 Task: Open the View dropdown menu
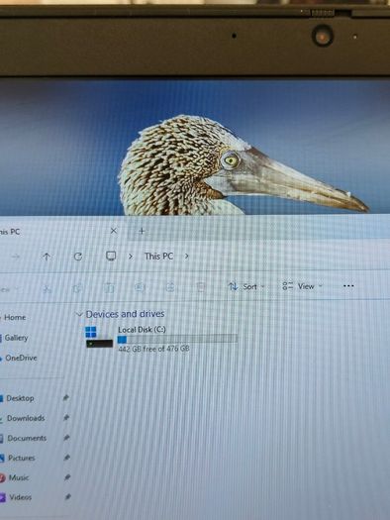tap(302, 286)
